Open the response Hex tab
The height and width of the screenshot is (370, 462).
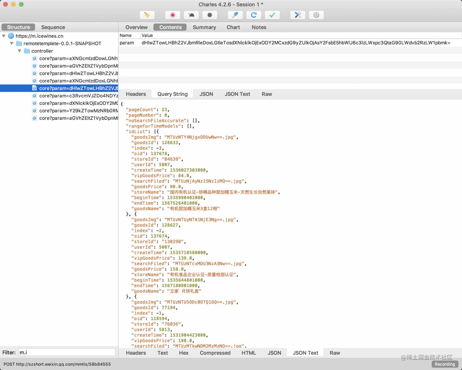(184, 353)
